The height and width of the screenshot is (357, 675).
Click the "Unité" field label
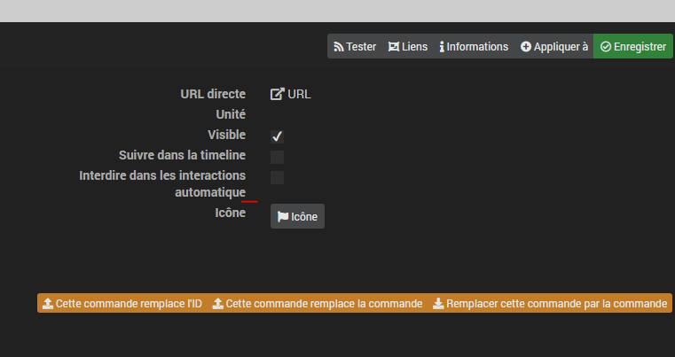pos(231,114)
